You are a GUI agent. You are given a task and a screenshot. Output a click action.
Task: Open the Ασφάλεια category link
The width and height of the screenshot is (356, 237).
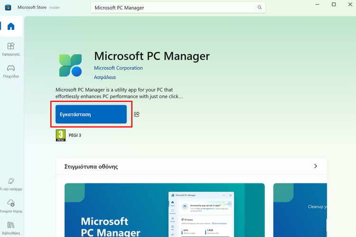pyautogui.click(x=104, y=77)
